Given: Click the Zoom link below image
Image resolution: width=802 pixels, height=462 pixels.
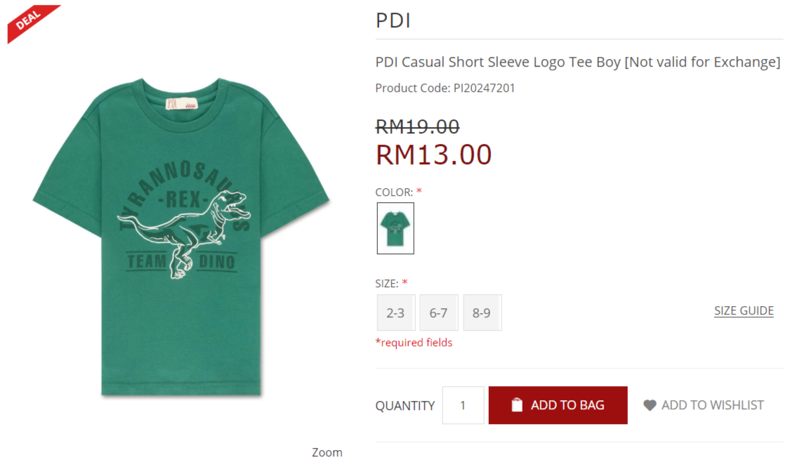Looking at the screenshot, I should click(x=327, y=452).
